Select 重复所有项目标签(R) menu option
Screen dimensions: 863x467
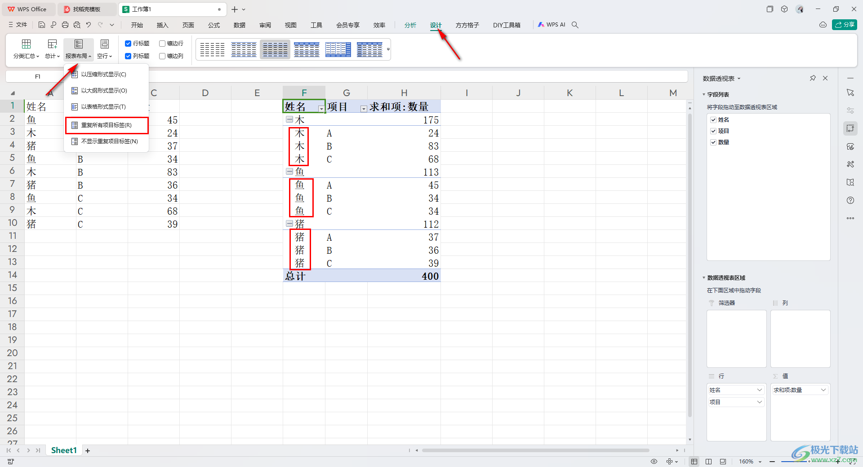coord(107,125)
